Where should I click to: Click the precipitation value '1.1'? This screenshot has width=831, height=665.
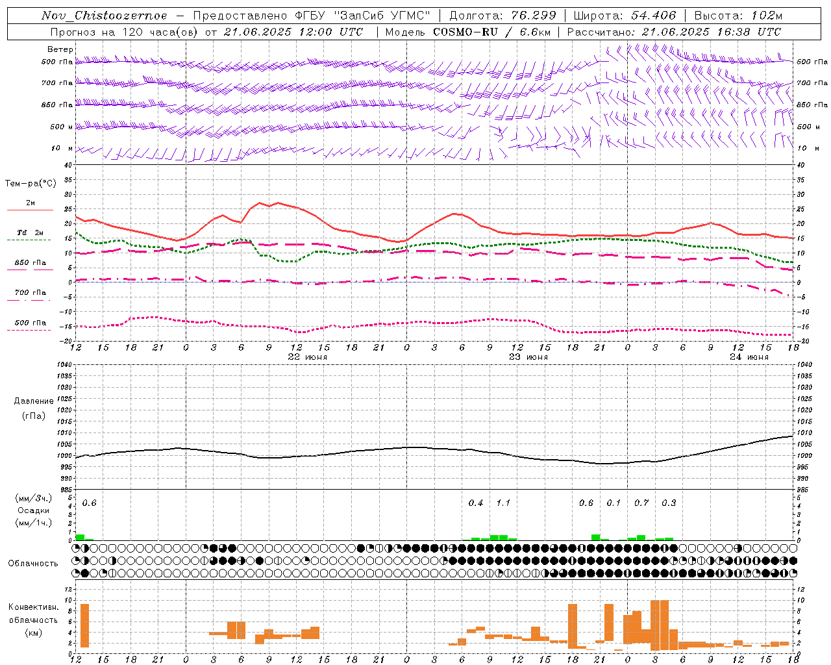click(503, 503)
